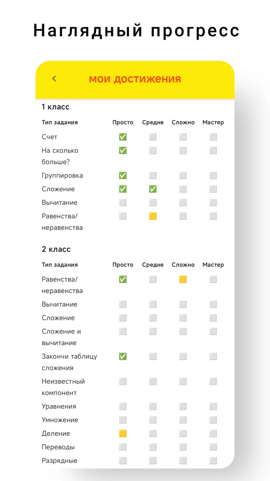270x481 pixels.
Task: Click gray box for Счет Мастер
Action: [213, 137]
